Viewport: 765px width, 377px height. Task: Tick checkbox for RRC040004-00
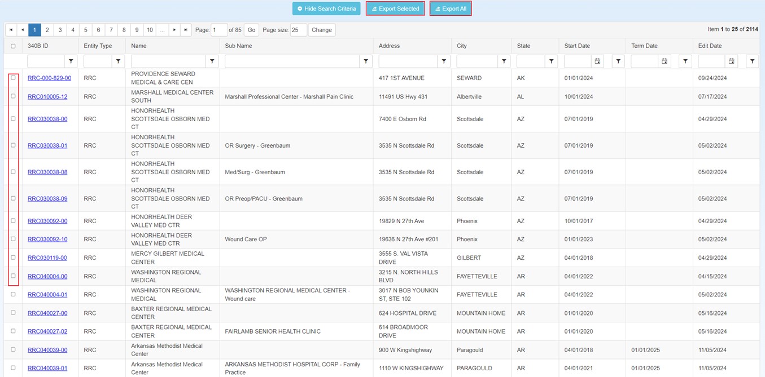[13, 276]
